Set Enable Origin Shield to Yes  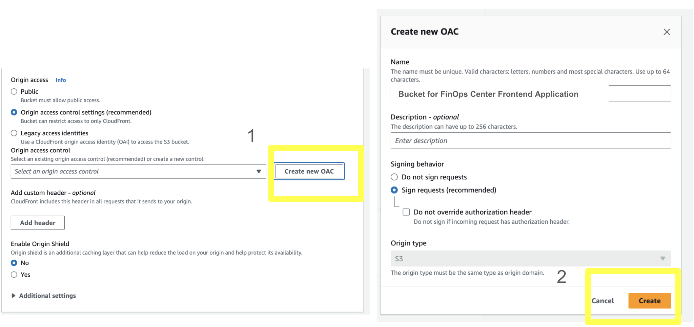(x=14, y=275)
